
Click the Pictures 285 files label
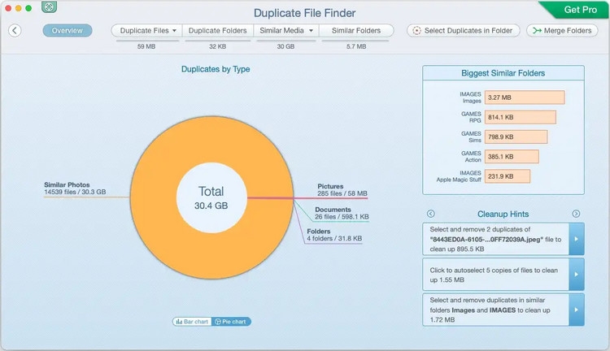(342, 189)
